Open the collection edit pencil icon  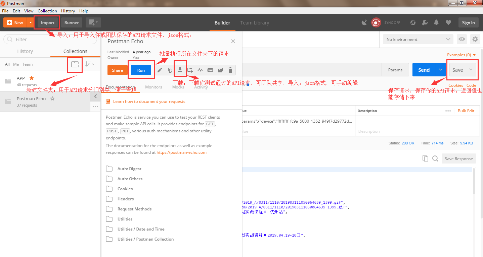(x=160, y=70)
